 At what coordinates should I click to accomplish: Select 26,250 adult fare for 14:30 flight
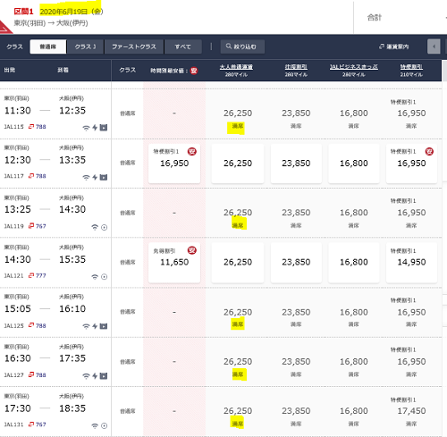(238, 262)
